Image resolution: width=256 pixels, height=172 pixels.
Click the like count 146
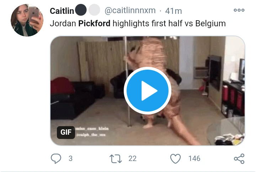coord(194,158)
